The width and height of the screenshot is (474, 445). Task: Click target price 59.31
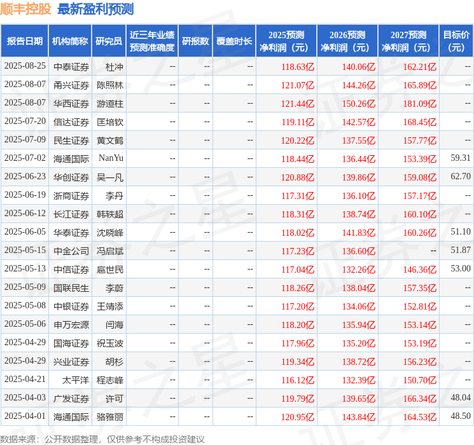[x=461, y=158]
